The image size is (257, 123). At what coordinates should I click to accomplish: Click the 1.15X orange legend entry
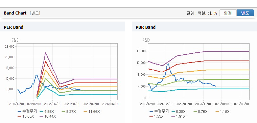(222, 112)
